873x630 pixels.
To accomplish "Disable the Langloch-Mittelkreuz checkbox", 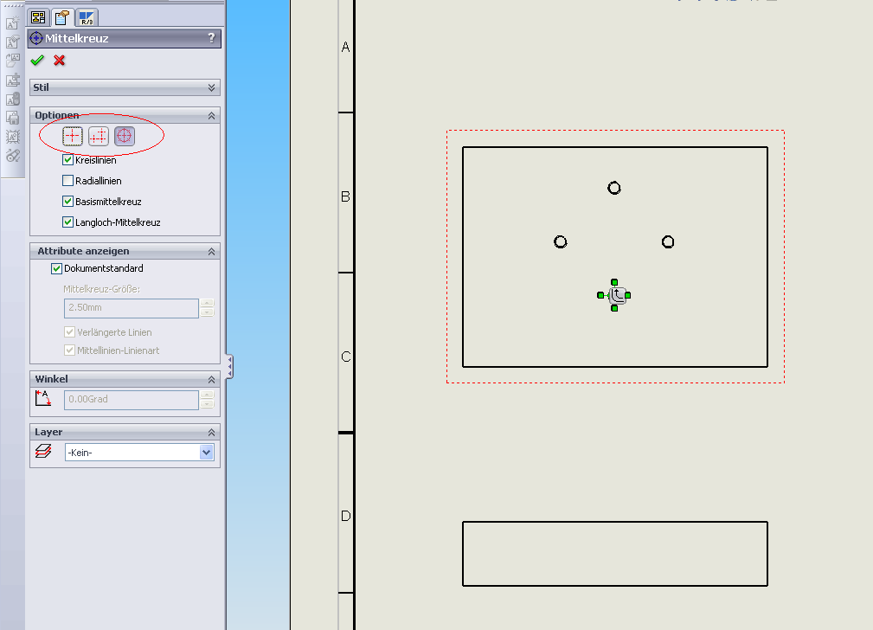I will pos(68,222).
